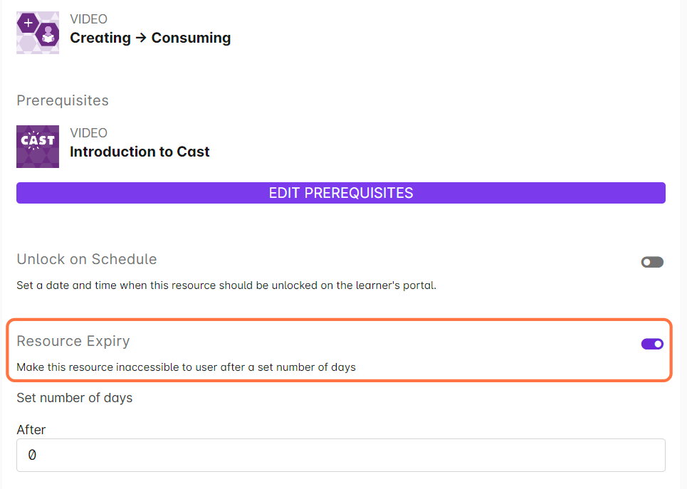Viewport: 687px width, 489px height.
Task: Click the Prerequisites section heading
Action: tap(63, 100)
